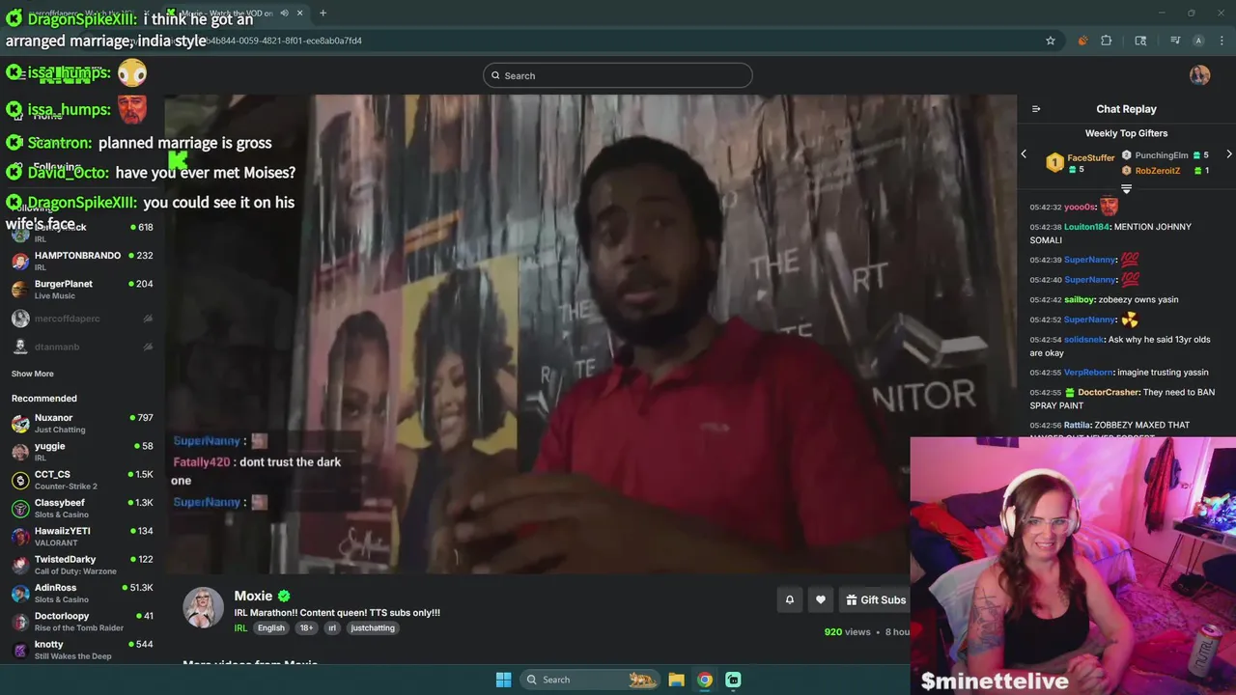Screen dimensions: 1236x695
Task: Open Google Chrome from the taskbar
Action: coord(705,680)
